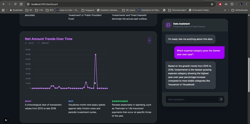Open the BITS bookmarks folder

pyautogui.click(x=50, y=10)
